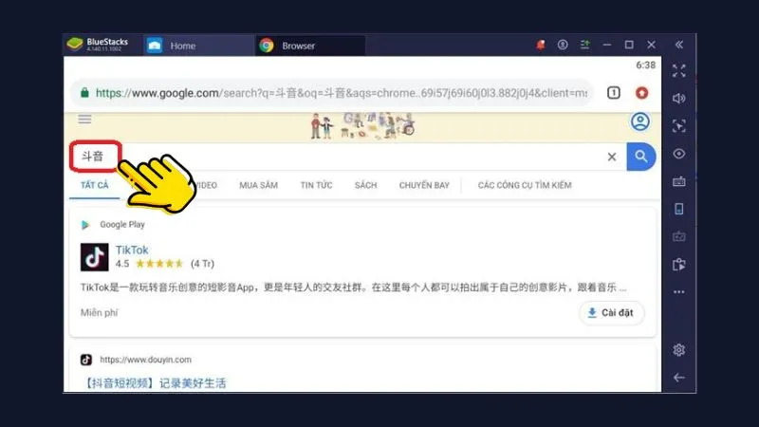
Task: Select the TẤT CẢ results tab
Action: (94, 185)
